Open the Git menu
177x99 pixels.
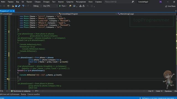(x=23, y=2)
